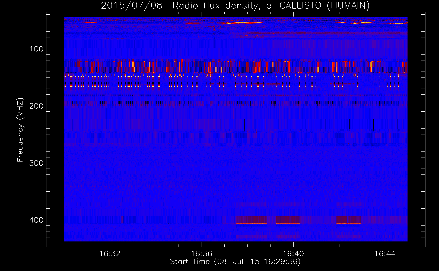
Task: Click the 16:44 time tick label
Action: pos(385,254)
